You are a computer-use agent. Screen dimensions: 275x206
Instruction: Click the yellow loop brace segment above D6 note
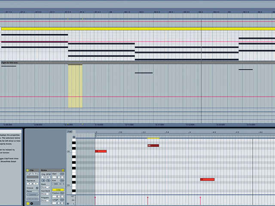coord(153,138)
